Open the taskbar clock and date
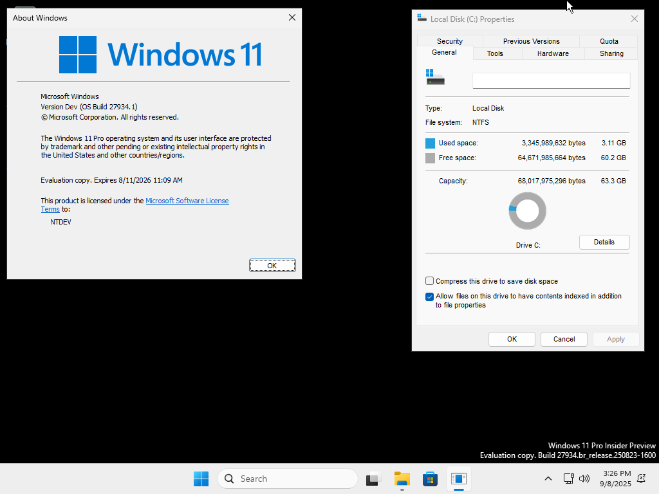The height and width of the screenshot is (494, 659). tap(615, 479)
